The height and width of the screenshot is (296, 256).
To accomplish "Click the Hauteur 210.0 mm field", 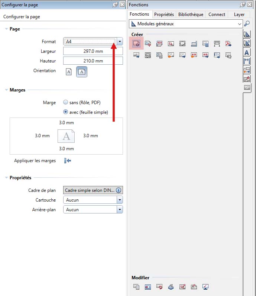I will tap(93, 61).
